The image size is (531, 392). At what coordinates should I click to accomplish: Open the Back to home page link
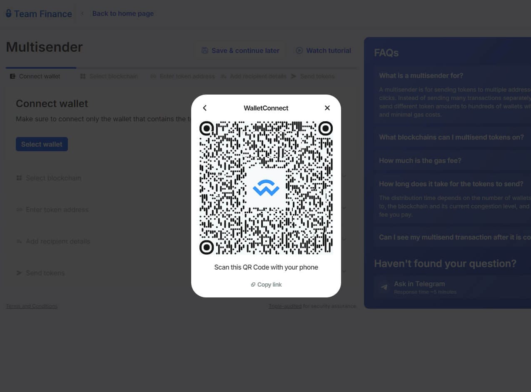[123, 13]
